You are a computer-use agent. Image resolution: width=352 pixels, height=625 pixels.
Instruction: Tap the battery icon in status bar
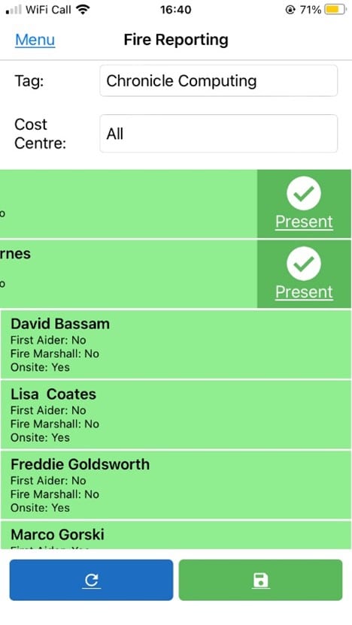pyautogui.click(x=335, y=10)
